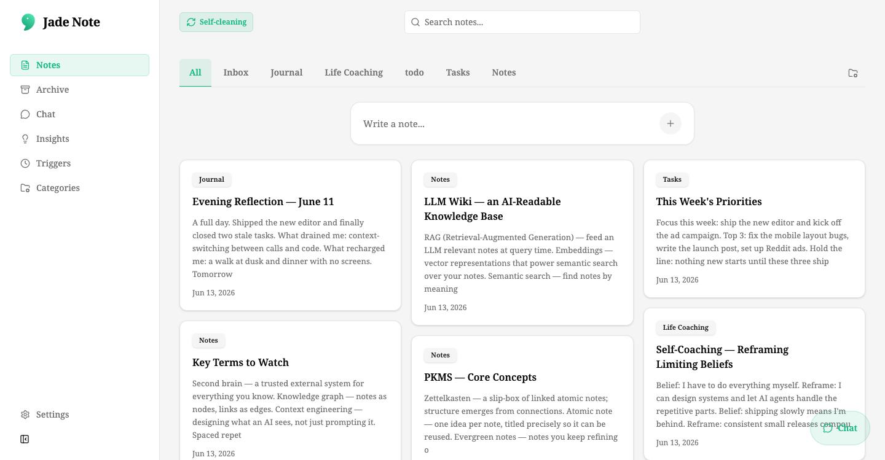Image resolution: width=885 pixels, height=460 pixels.
Task: Open the Insights page
Action: point(79,139)
